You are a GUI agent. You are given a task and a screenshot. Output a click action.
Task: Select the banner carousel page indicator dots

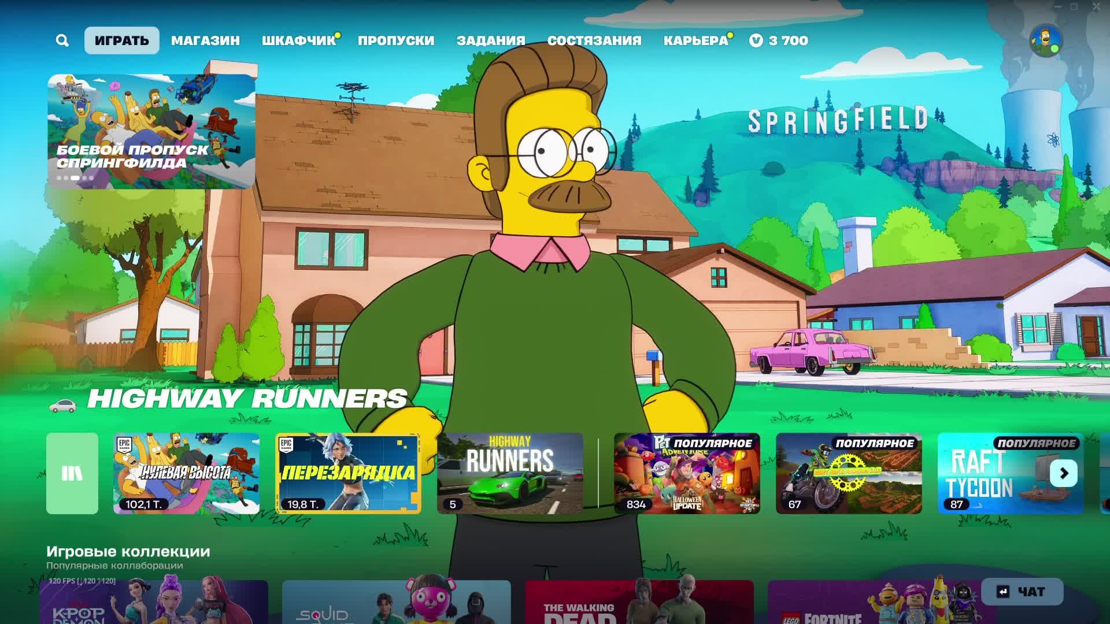click(75, 178)
